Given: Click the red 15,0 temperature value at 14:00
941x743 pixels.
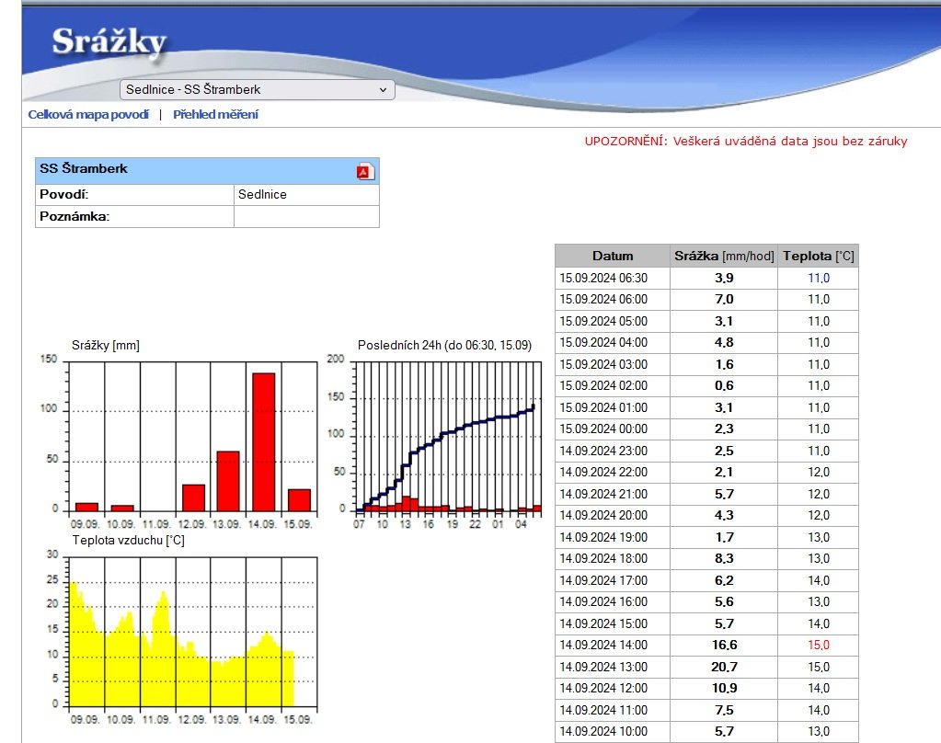Looking at the screenshot, I should point(819,646).
